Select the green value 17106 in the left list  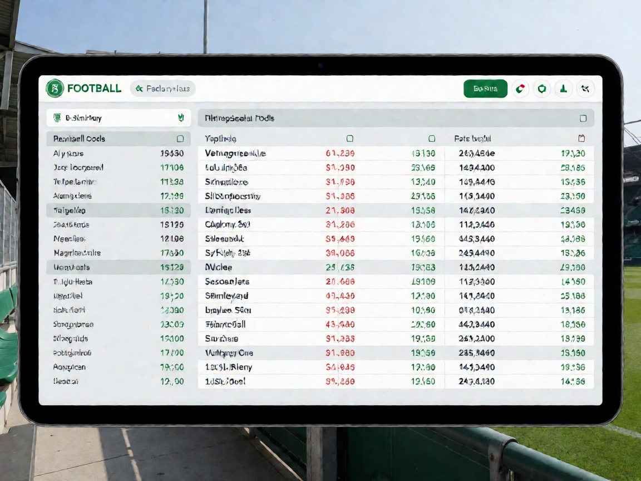[x=172, y=168]
